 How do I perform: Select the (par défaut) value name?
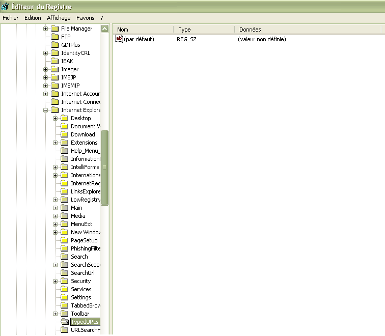coord(139,39)
